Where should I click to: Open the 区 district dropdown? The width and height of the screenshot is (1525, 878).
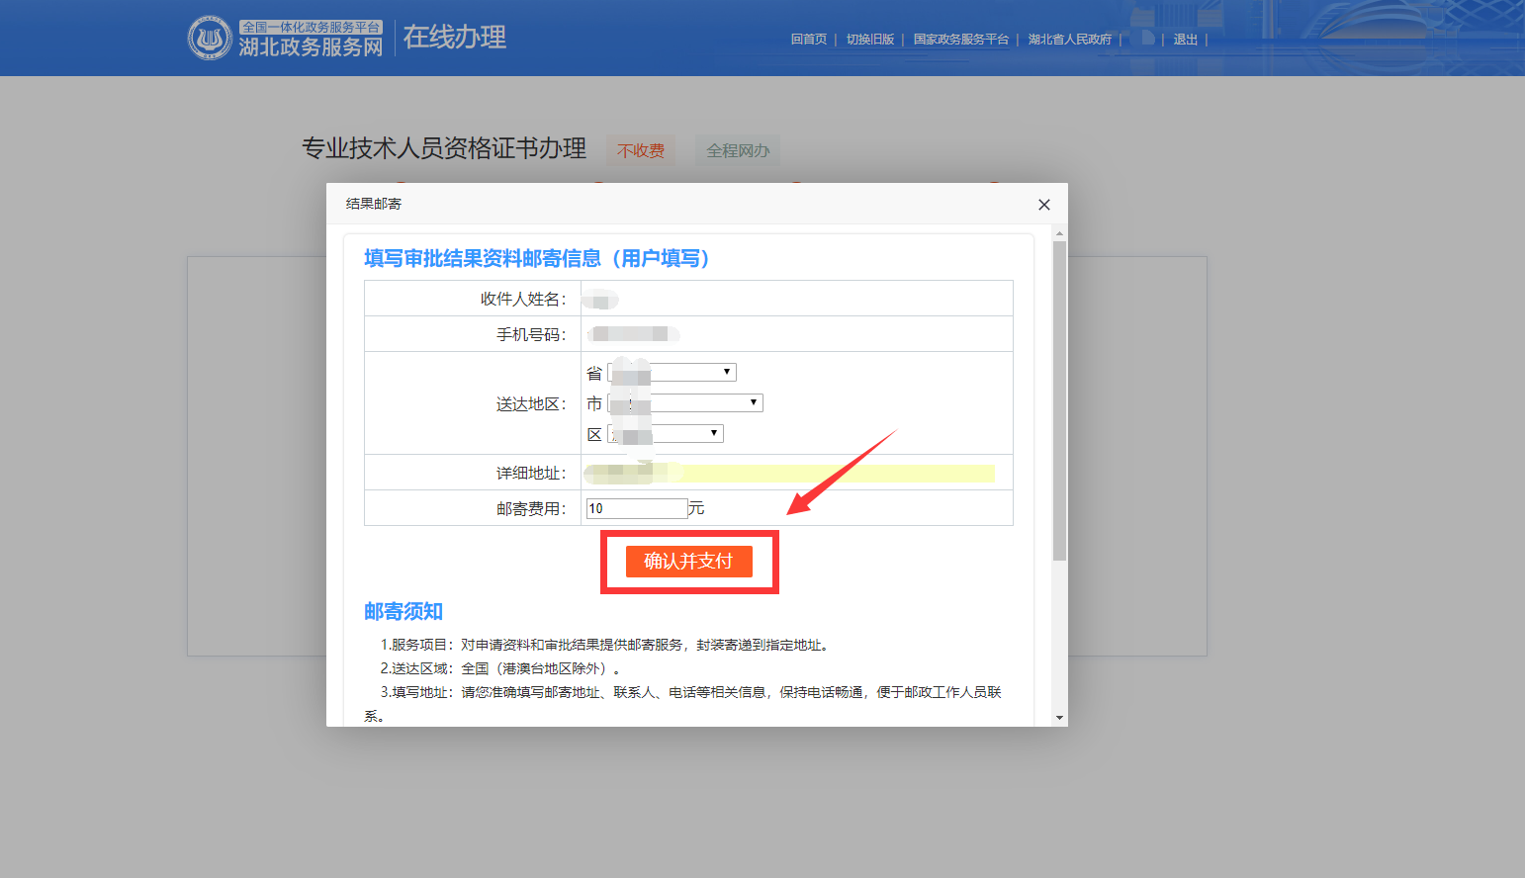point(667,434)
